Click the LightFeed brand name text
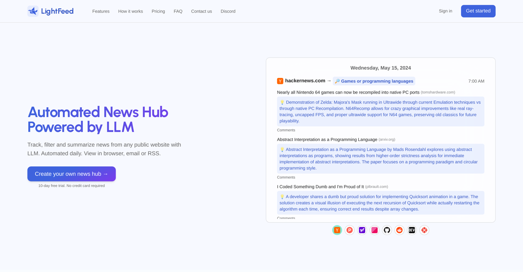The image size is (523, 272). [57, 11]
